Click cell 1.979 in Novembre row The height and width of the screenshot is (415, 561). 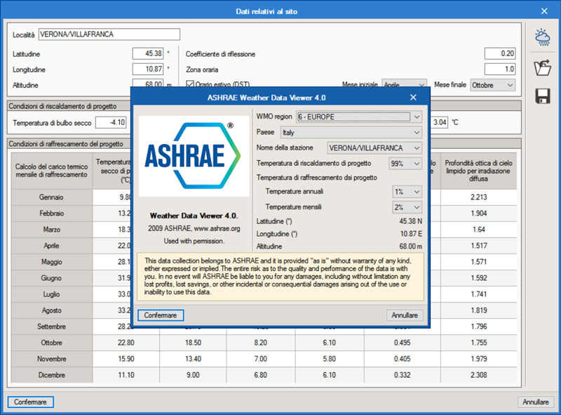click(479, 359)
